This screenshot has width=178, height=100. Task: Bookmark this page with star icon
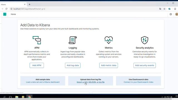(x=164, y=9)
